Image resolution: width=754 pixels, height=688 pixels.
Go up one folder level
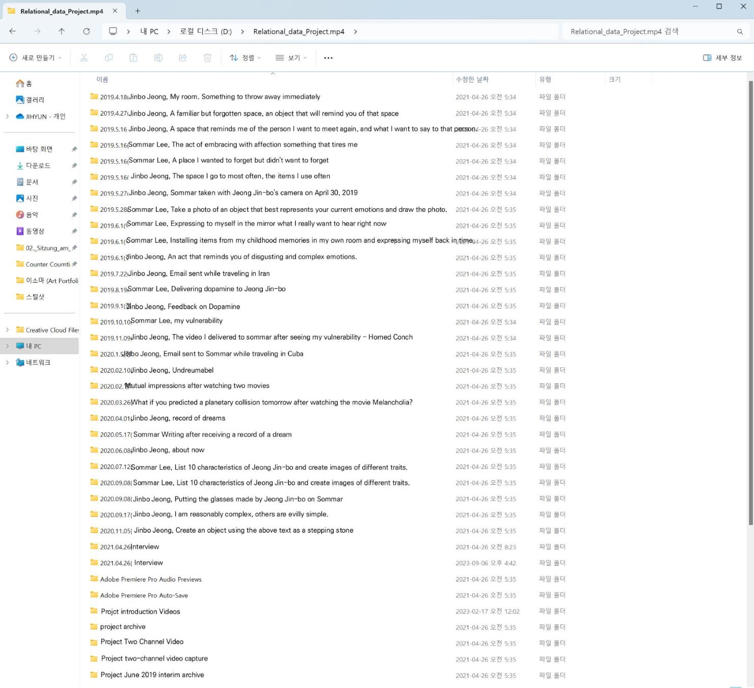[62, 32]
